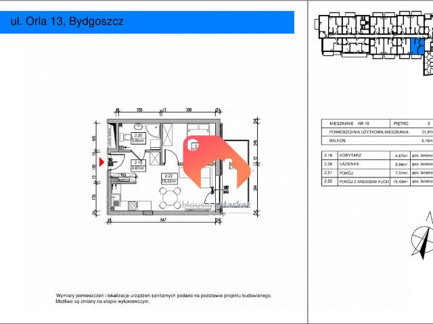Click the 4,67m² area value in table
This screenshot has width=433, height=324.
point(401,156)
